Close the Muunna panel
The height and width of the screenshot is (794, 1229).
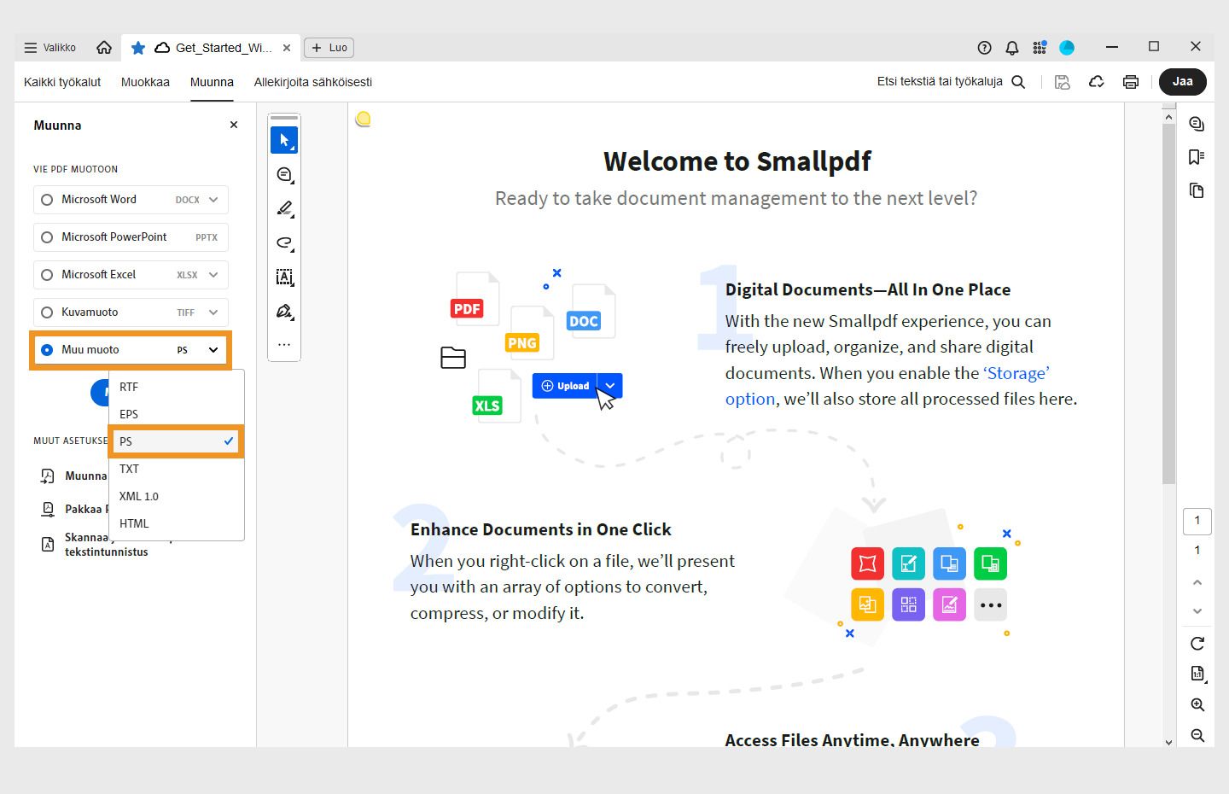tap(234, 125)
